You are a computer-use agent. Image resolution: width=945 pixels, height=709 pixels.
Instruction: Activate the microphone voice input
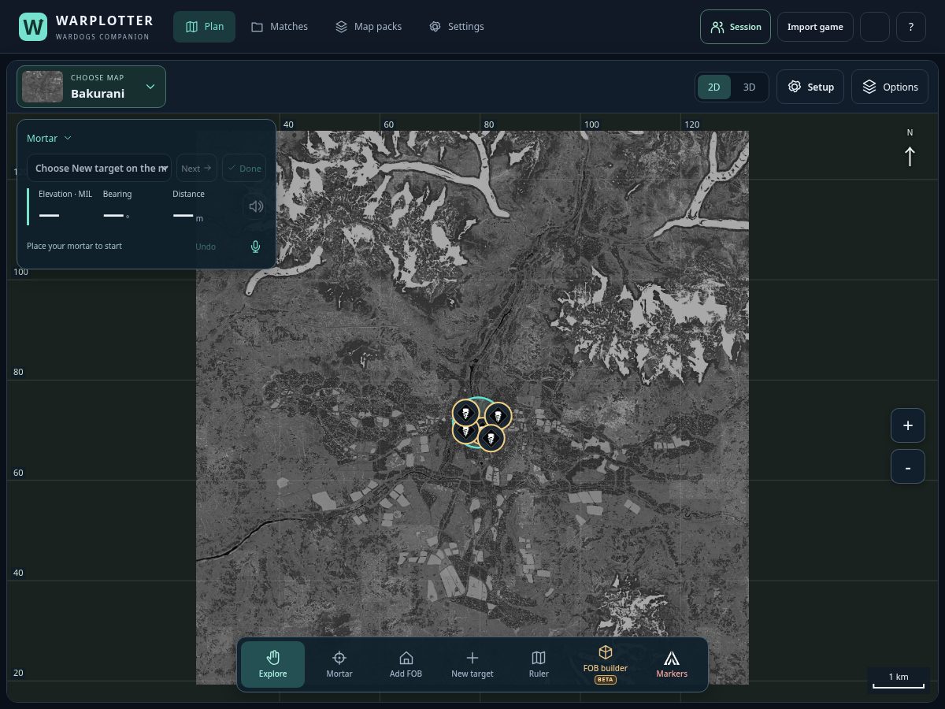click(x=255, y=247)
